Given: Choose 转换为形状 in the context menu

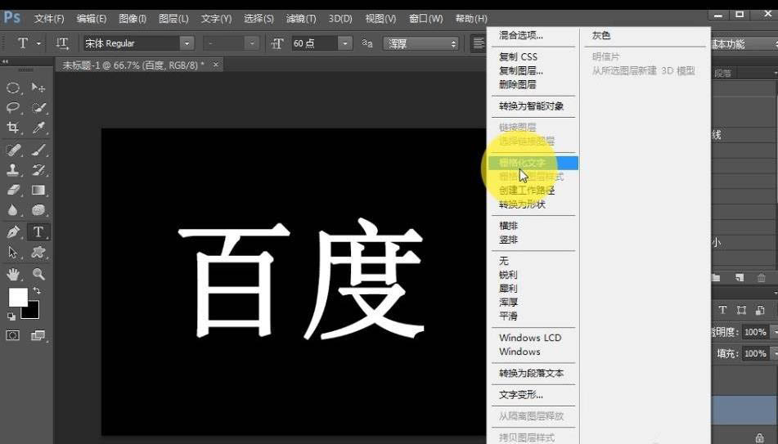Looking at the screenshot, I should click(x=523, y=204).
